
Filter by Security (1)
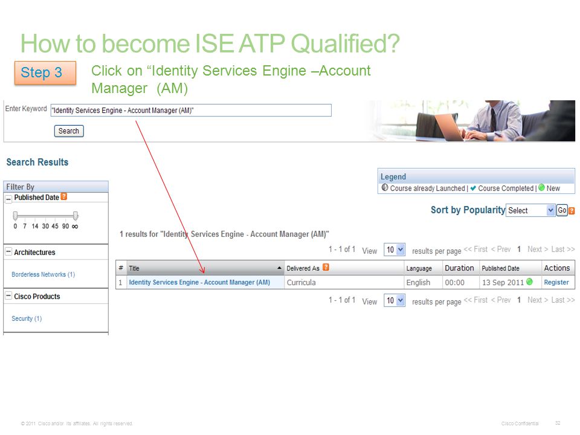pos(27,318)
